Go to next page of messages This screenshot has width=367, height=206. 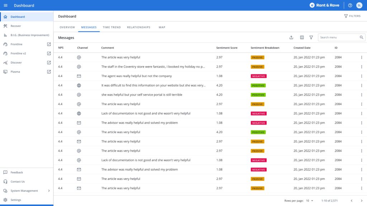[x=361, y=201]
